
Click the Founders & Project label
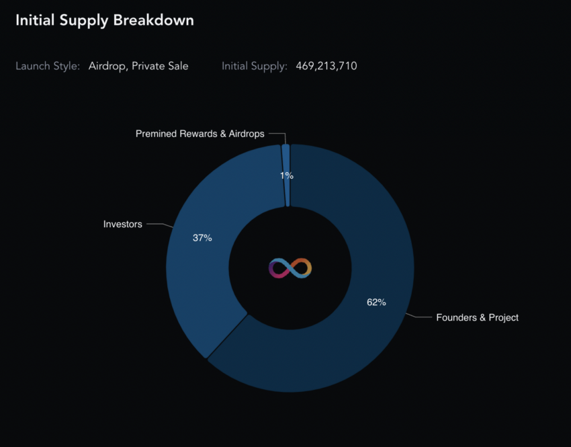click(477, 318)
